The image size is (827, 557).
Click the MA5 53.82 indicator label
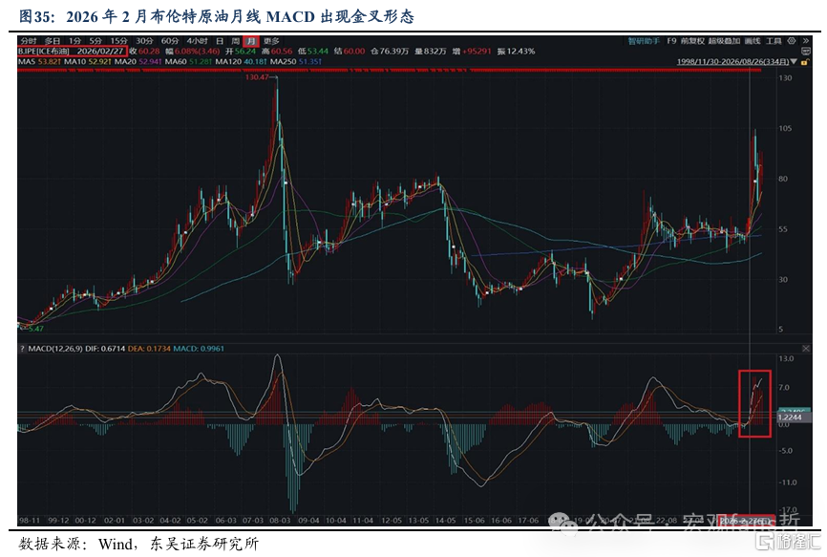tap(39, 61)
